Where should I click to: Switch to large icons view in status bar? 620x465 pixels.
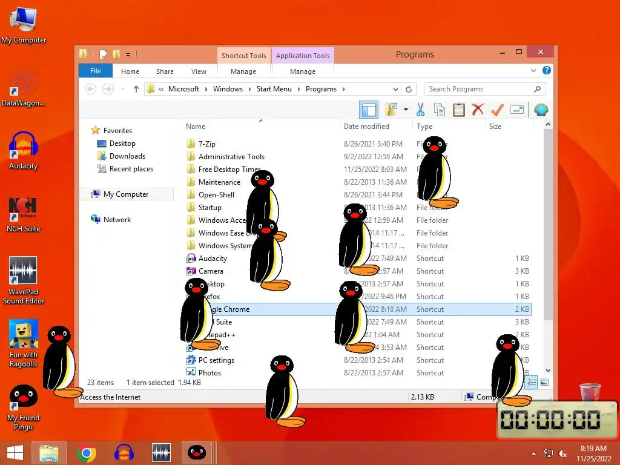(x=544, y=382)
